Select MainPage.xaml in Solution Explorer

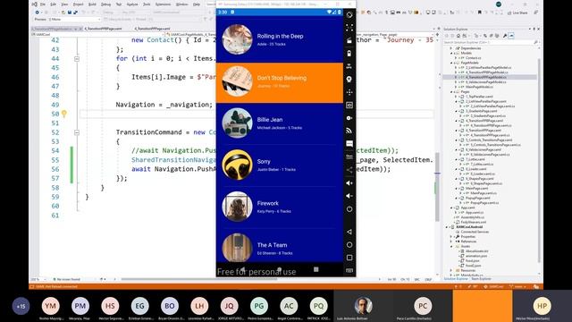click(x=476, y=189)
